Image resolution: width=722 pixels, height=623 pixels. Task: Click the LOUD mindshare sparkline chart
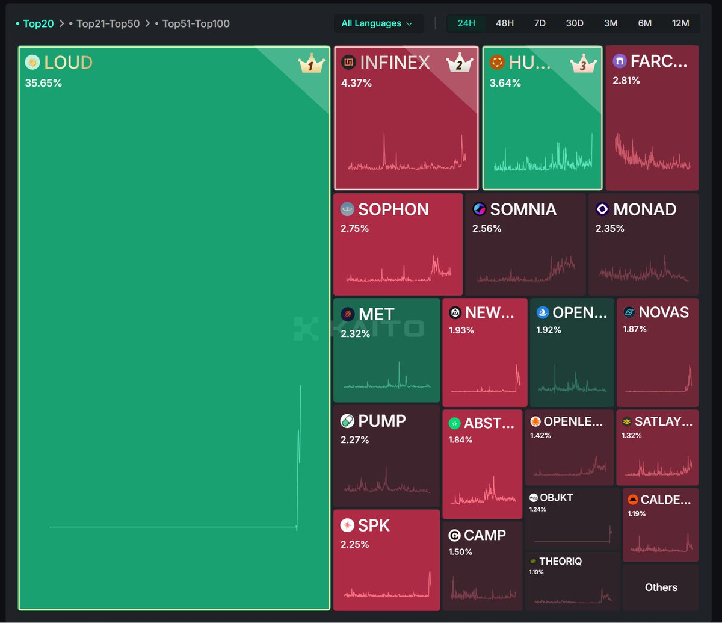pos(174,457)
